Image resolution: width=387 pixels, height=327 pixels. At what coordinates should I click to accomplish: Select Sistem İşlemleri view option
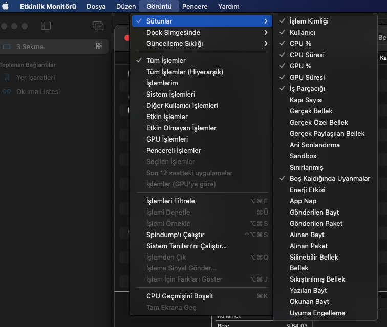(202, 94)
